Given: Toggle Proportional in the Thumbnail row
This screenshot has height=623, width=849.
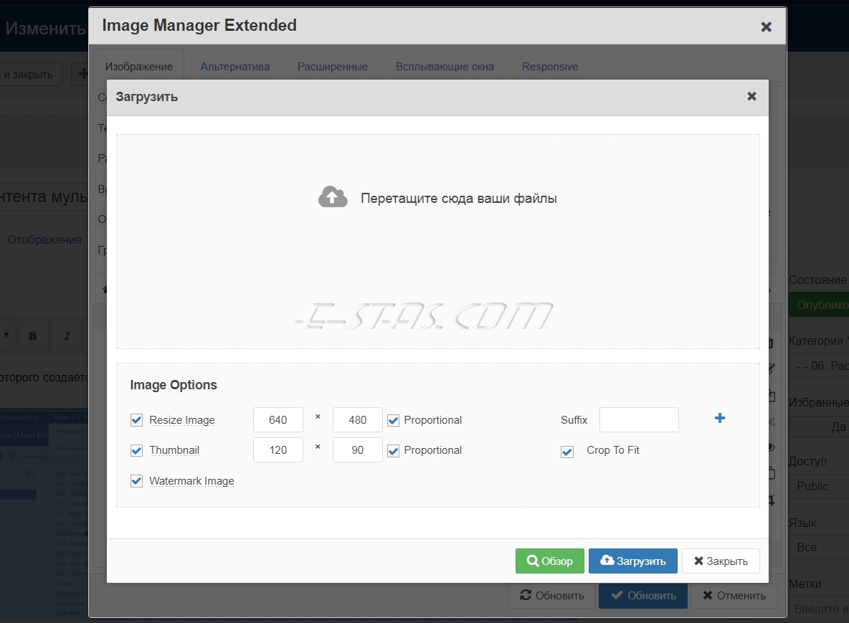Looking at the screenshot, I should pyautogui.click(x=393, y=450).
